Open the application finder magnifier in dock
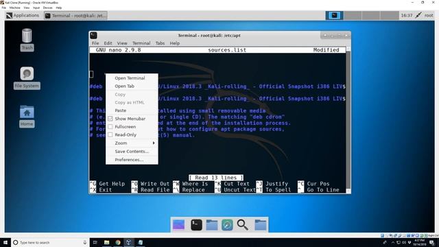Image resolution: width=439 pixels, height=247 pixels. (x=242, y=225)
